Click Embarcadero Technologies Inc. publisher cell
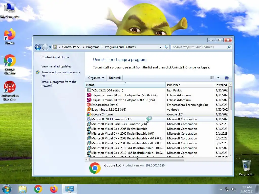This screenshot has height=194, width=259. click(190, 105)
